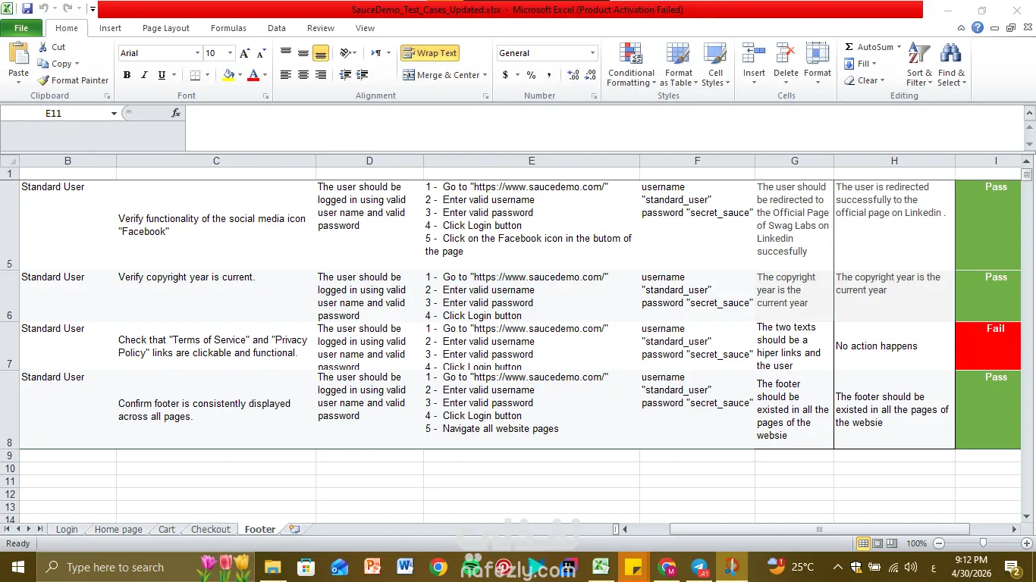Switch to Page Layout view in status bar

coord(877,543)
